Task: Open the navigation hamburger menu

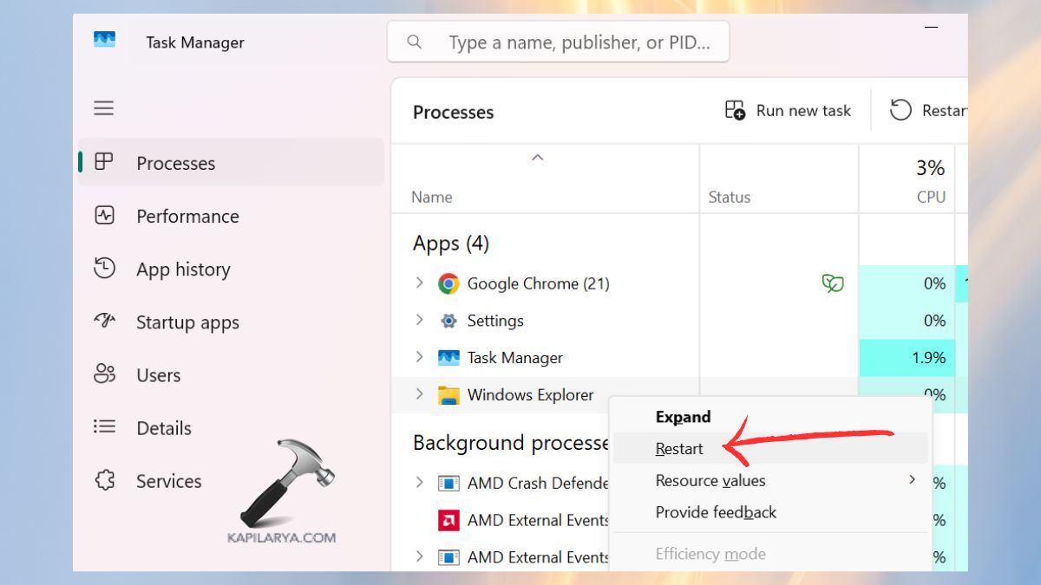Action: [103, 107]
